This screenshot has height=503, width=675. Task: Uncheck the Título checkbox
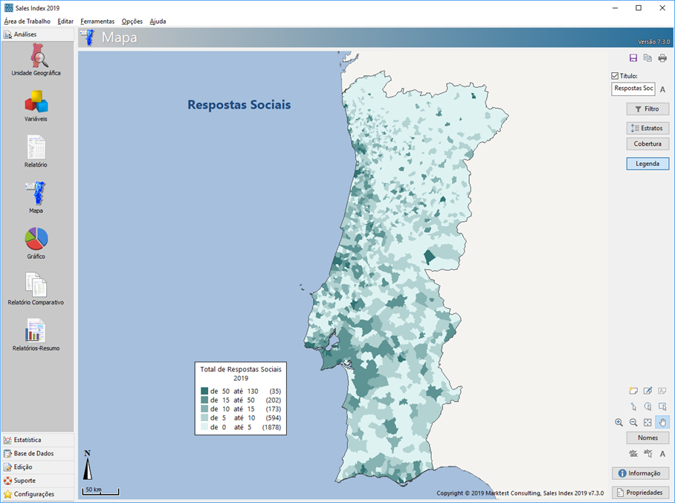click(x=615, y=76)
